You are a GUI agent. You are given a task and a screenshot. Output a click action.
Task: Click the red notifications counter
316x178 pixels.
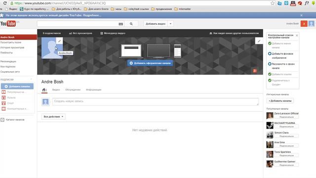304,24
